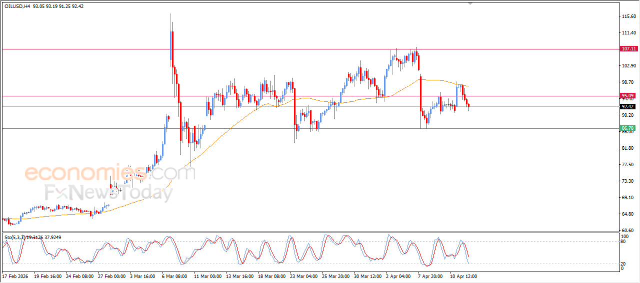Click the red 95.09 price label
The image size is (640, 283).
[627, 96]
